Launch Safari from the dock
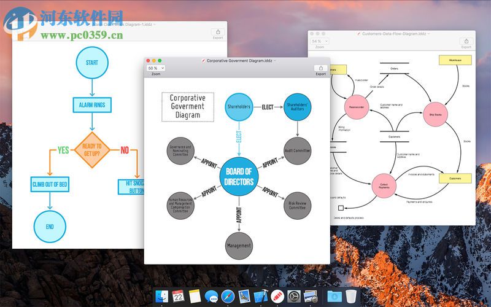The height and width of the screenshot is (307, 491). [228, 297]
